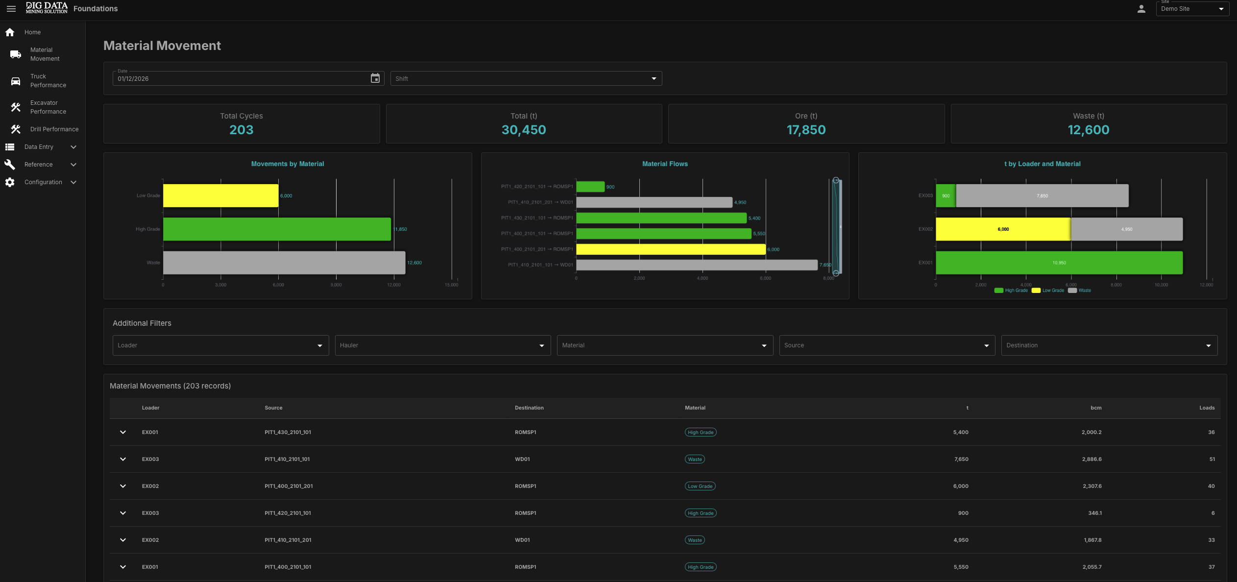Image resolution: width=1237 pixels, height=582 pixels.
Task: Click the Configuration gear icon
Action: pyautogui.click(x=10, y=182)
